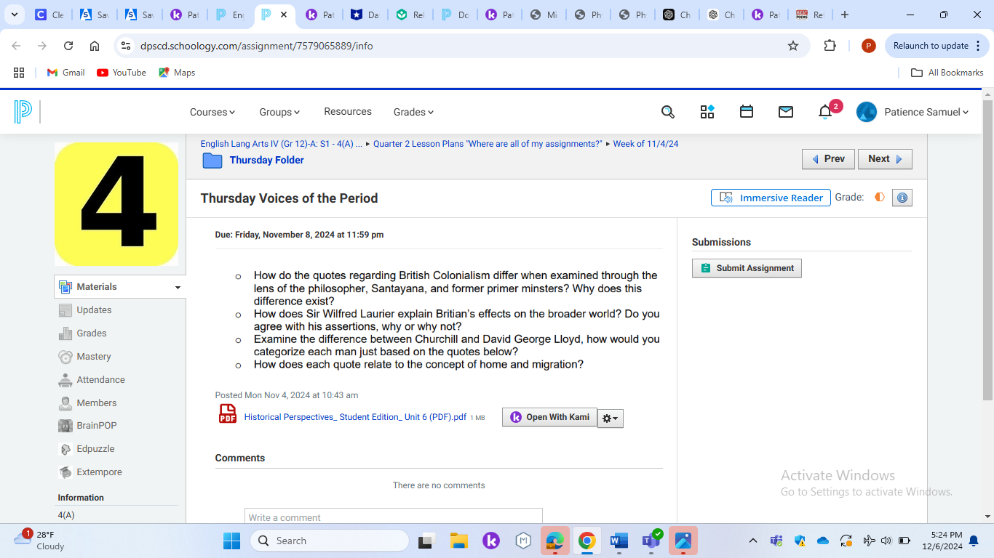Click the Chrome profile avatar

pyautogui.click(x=868, y=46)
